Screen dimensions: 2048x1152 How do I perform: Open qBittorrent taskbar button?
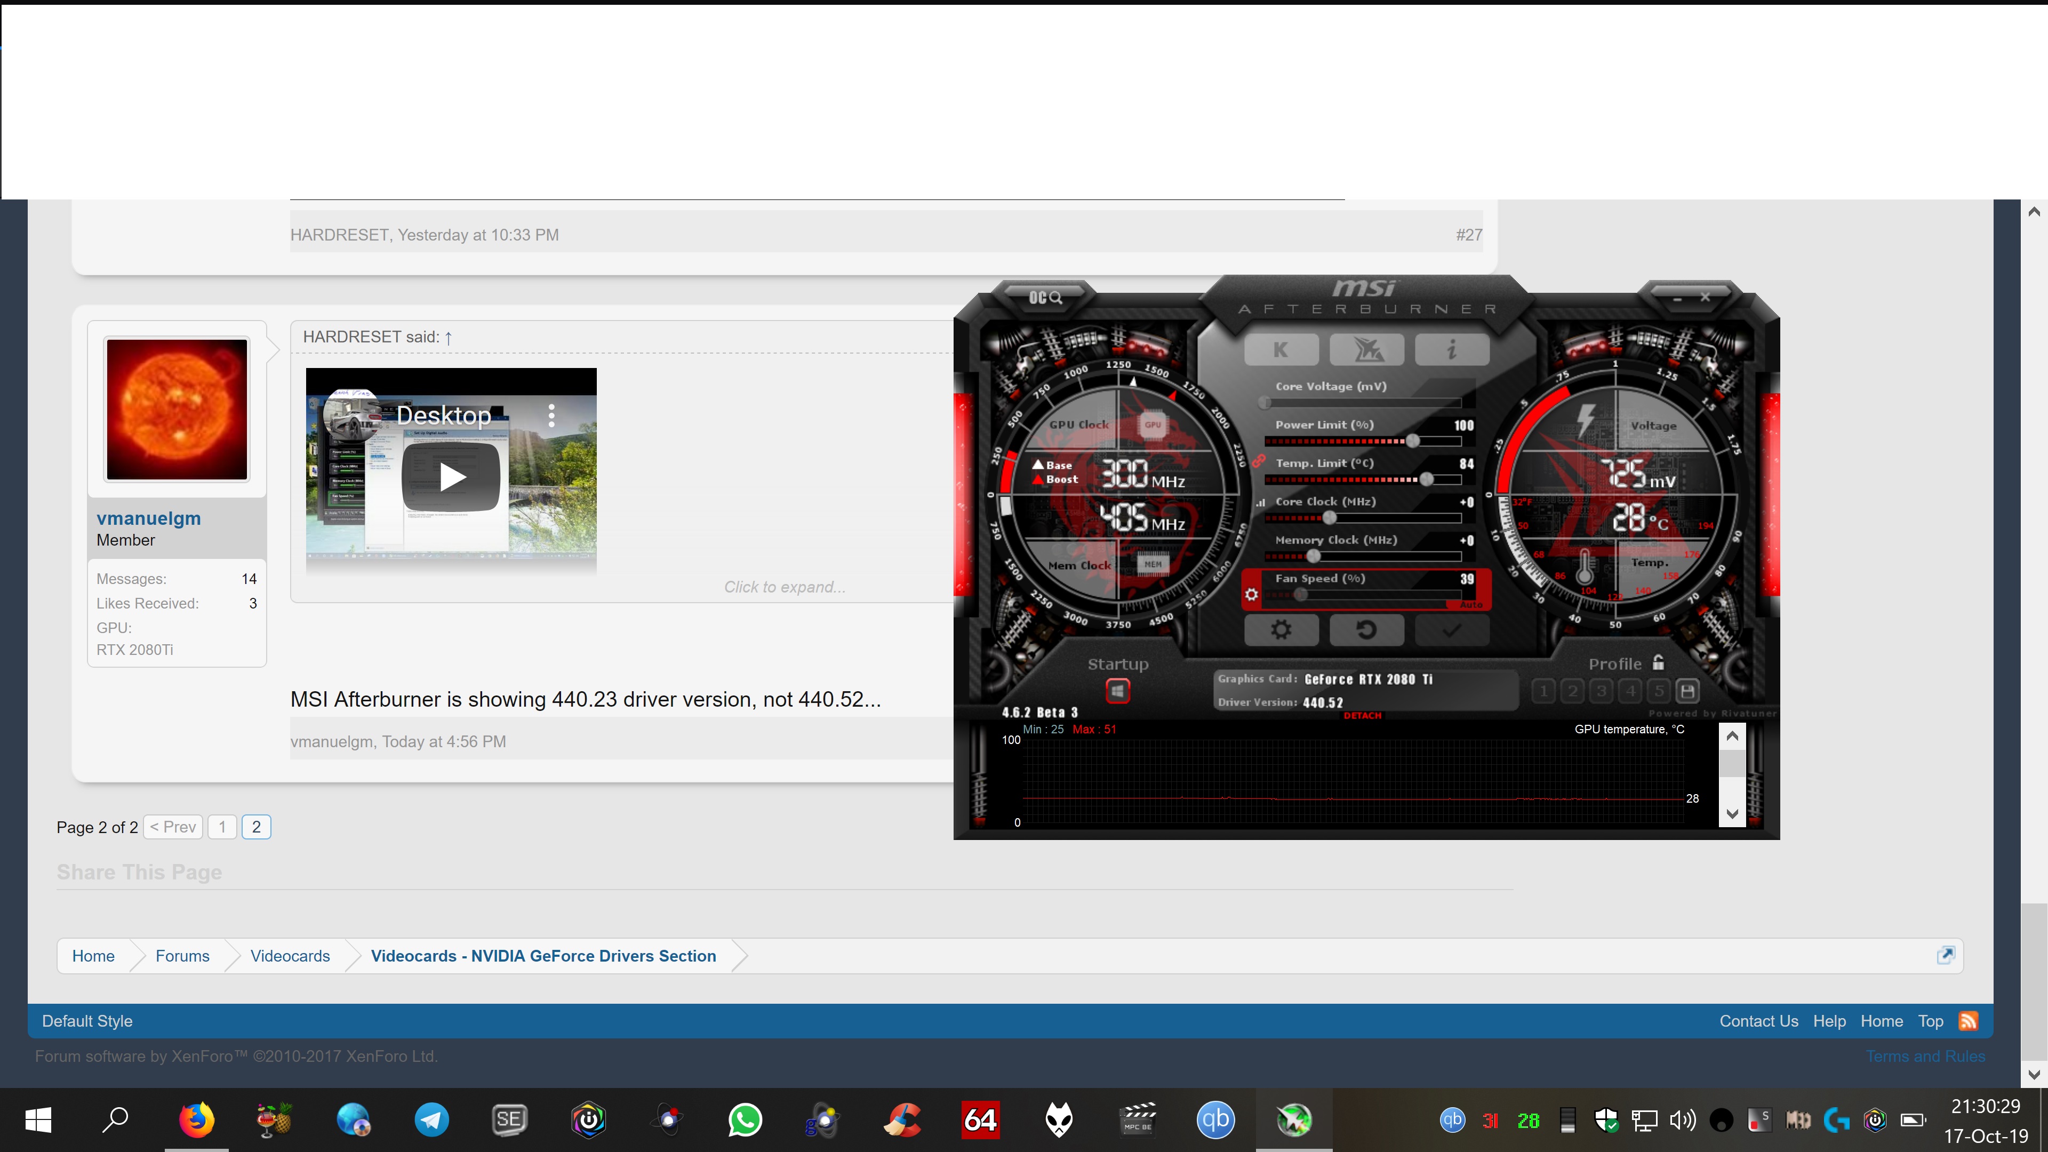click(x=1215, y=1120)
